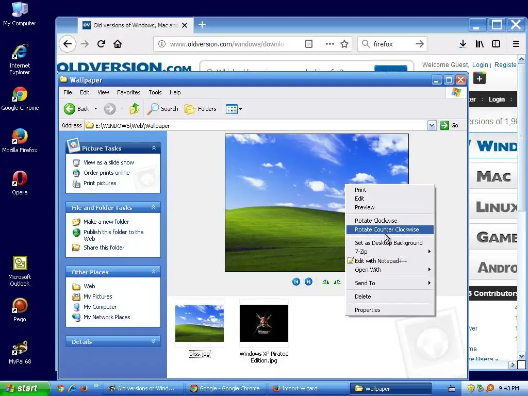The image size is (528, 396).
Task: Open Google Chrome desktop shortcut
Action: click(20, 98)
